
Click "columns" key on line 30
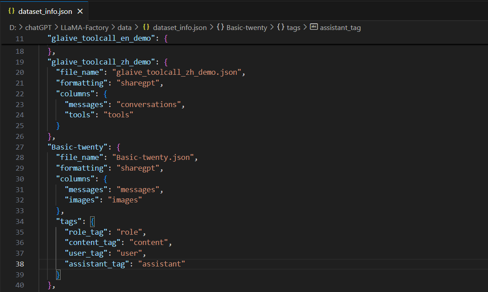(75, 179)
